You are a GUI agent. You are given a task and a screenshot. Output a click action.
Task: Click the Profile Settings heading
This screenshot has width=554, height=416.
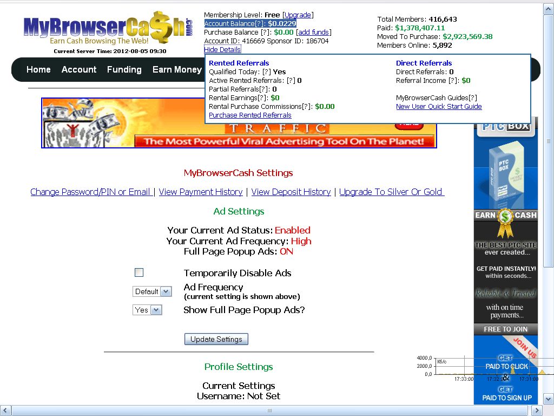pos(239,367)
